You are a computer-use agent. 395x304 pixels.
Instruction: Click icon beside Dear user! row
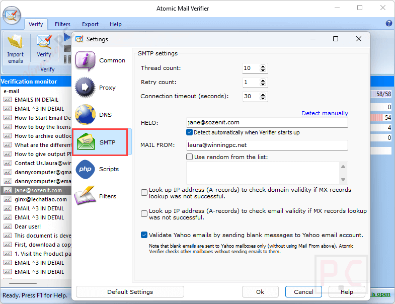point(8,226)
